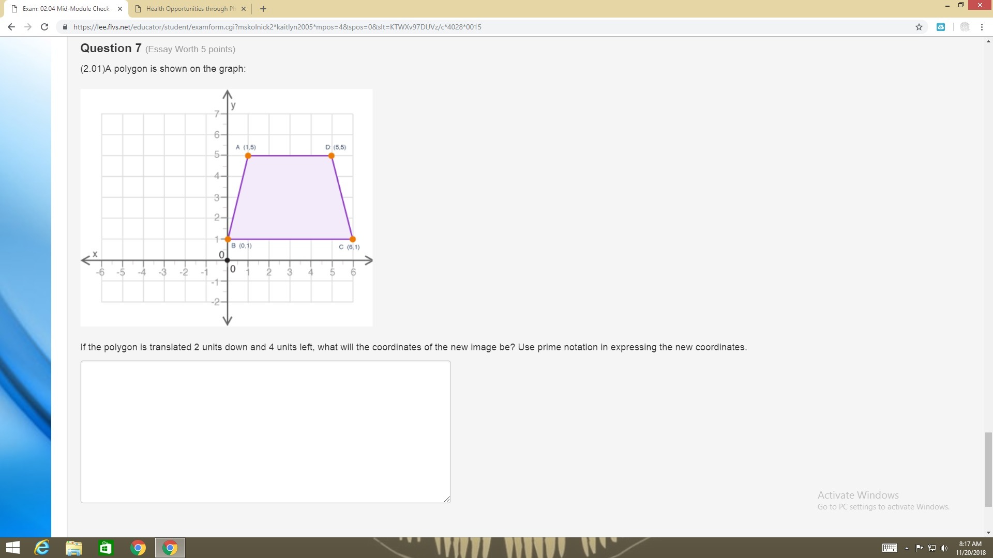The image size is (993, 558).
Task: Close the Exam 02.04 tab
Action: coord(120,9)
